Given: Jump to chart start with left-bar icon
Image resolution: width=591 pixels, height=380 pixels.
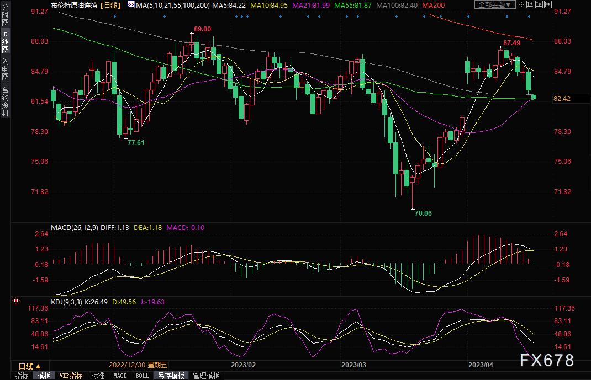Looking at the screenshot, I should [x=530, y=4].
